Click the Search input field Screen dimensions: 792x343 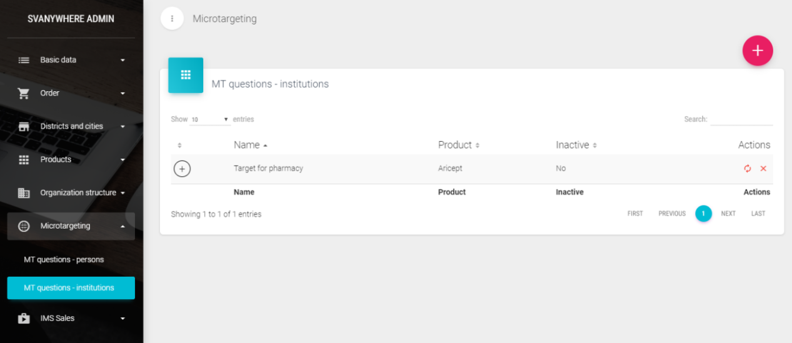(x=741, y=119)
